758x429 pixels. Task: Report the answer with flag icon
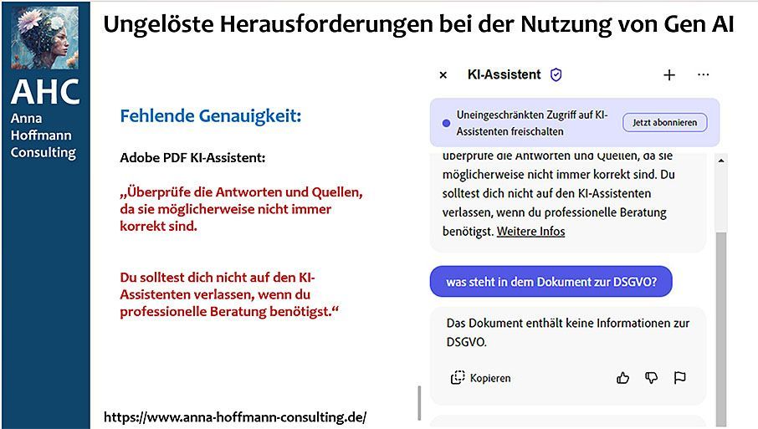(x=679, y=378)
